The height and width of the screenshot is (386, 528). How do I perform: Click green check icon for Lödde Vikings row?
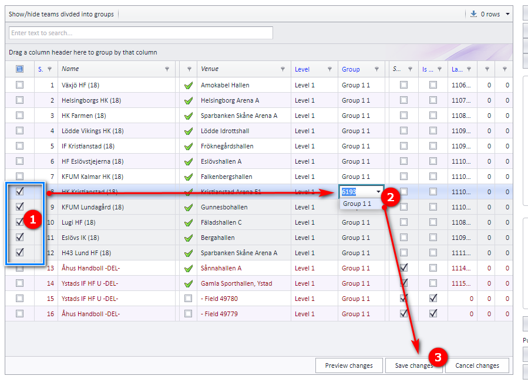(x=189, y=131)
